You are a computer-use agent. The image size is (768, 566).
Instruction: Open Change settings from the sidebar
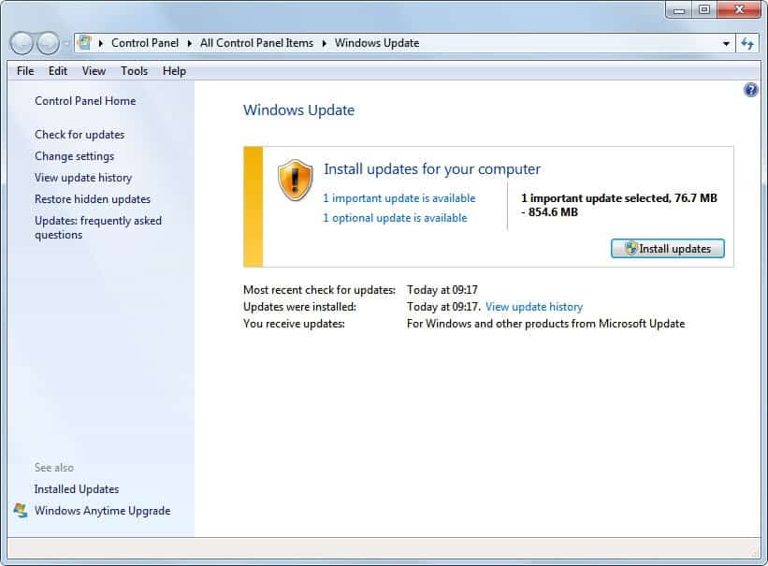(x=74, y=156)
